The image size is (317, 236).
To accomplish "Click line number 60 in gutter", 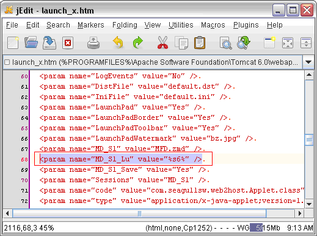I will pyautogui.click(x=24, y=76).
